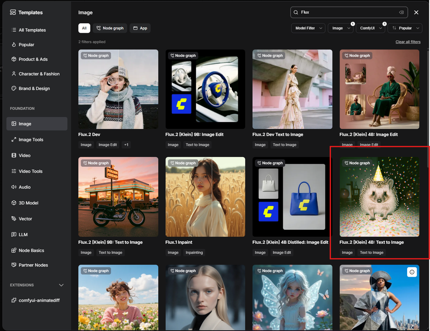
Task: Switch to the App filter tab
Action: coord(140,28)
